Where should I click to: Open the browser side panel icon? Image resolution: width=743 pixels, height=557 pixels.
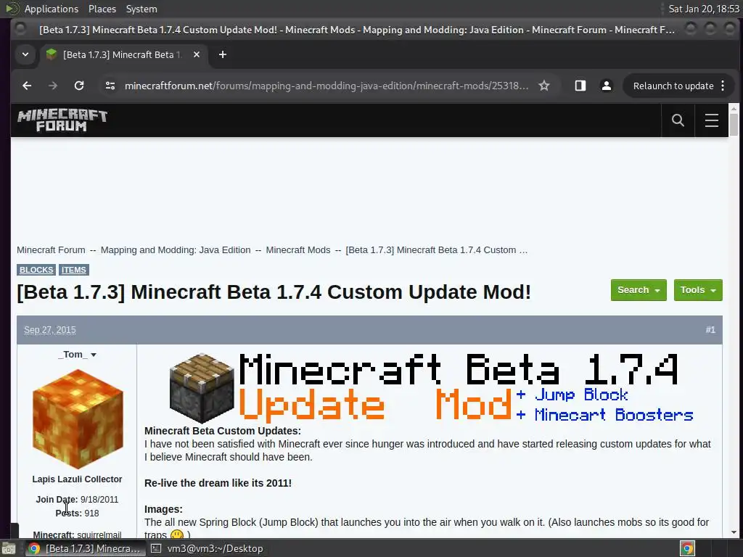click(580, 86)
